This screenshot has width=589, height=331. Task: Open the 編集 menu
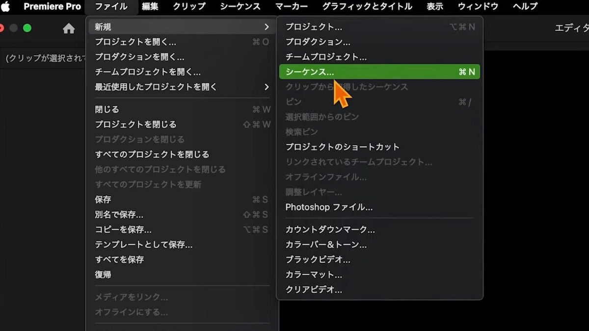point(150,6)
